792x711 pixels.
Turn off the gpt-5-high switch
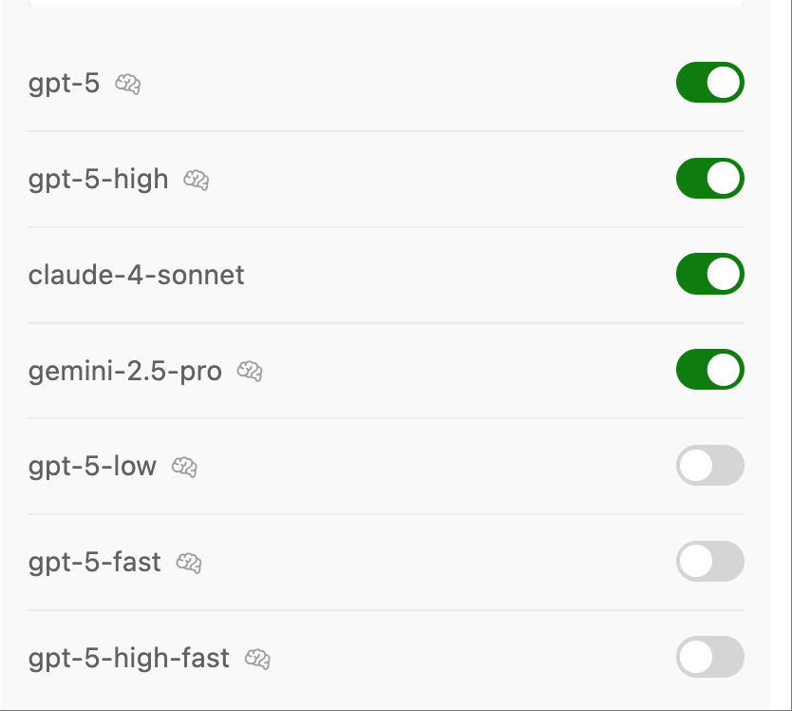[710, 179]
